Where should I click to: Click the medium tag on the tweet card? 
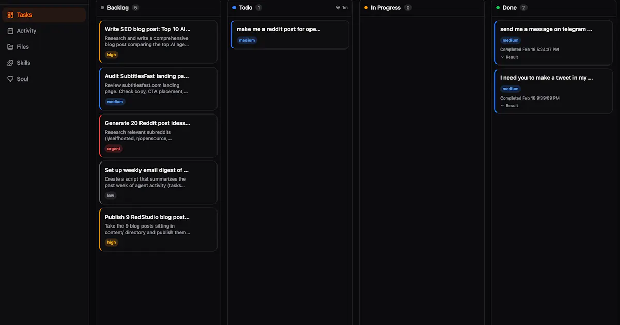510,89
